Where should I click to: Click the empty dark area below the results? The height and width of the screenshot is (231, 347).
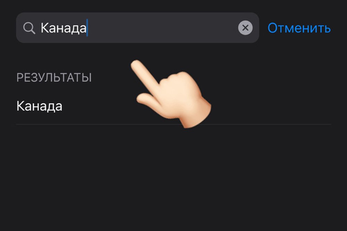pyautogui.click(x=173, y=180)
